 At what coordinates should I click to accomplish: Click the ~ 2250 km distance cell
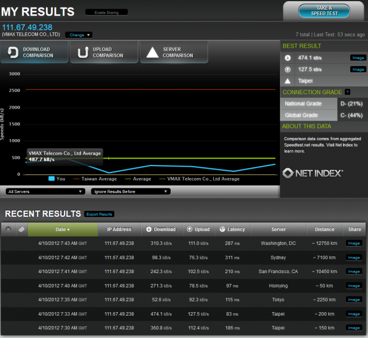coord(324,299)
